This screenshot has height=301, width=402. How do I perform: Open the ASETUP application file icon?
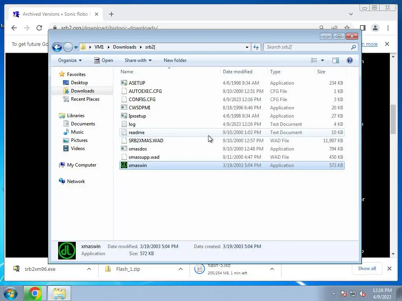point(124,83)
